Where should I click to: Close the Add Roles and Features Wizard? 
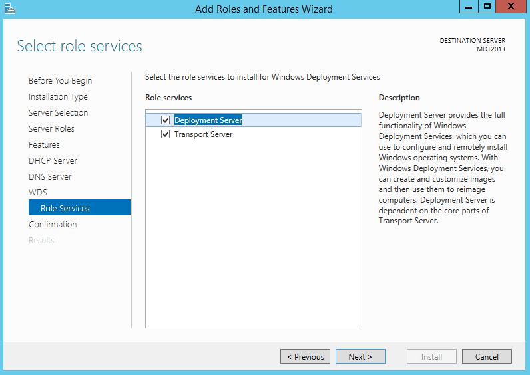click(511, 7)
